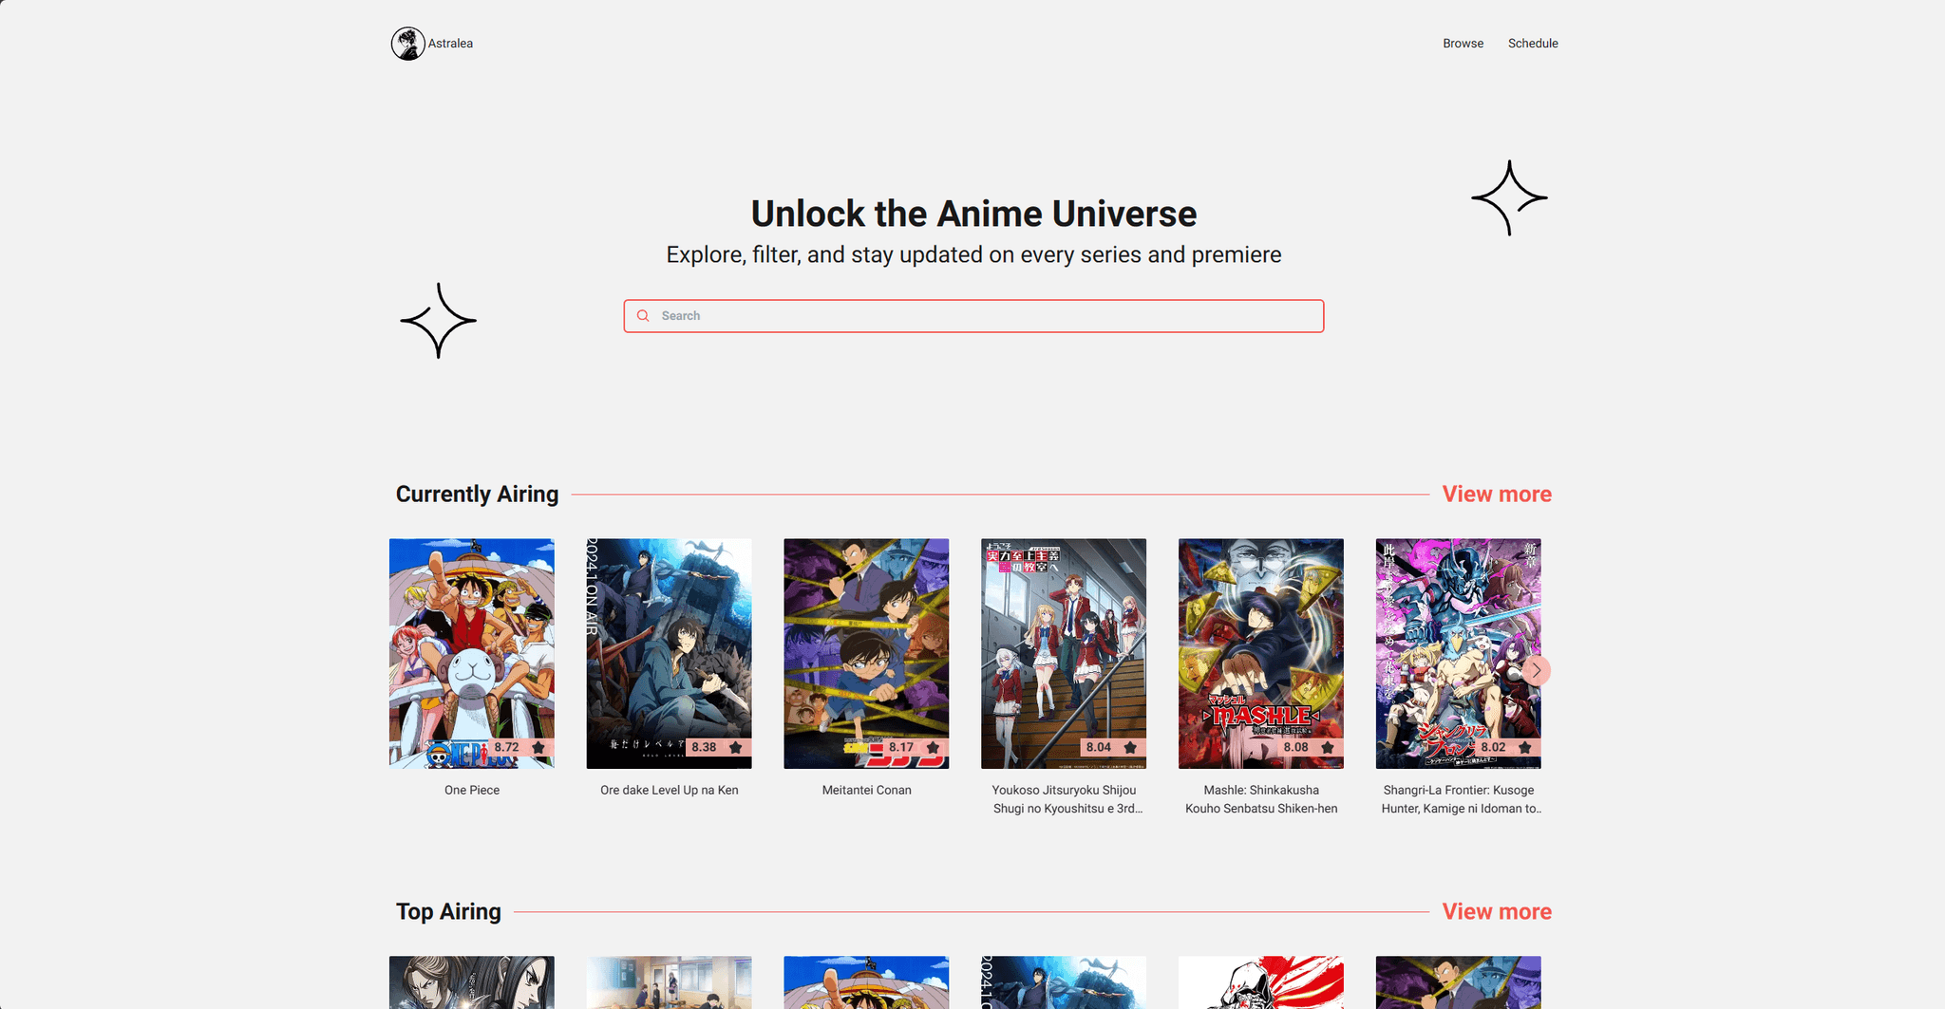Image resolution: width=1945 pixels, height=1009 pixels.
Task: Click the carousel next arrow in Currently Airing
Action: (x=1536, y=670)
